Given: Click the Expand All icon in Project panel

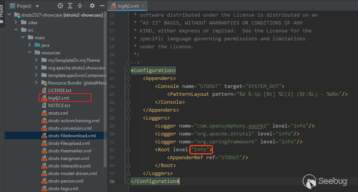Looking at the screenshot, I should coord(70,6).
